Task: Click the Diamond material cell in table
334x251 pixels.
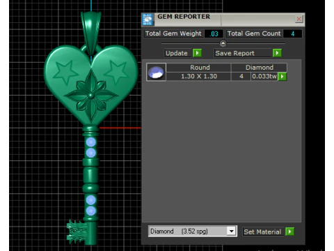Action: 260,68
